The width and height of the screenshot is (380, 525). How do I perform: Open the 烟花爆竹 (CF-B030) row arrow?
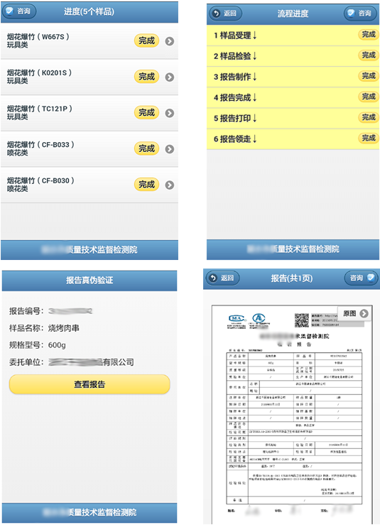[x=170, y=185]
